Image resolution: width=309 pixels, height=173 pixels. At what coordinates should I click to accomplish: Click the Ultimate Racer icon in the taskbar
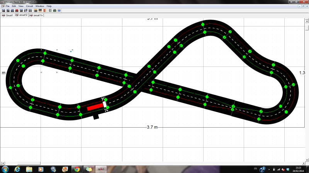tap(100, 169)
